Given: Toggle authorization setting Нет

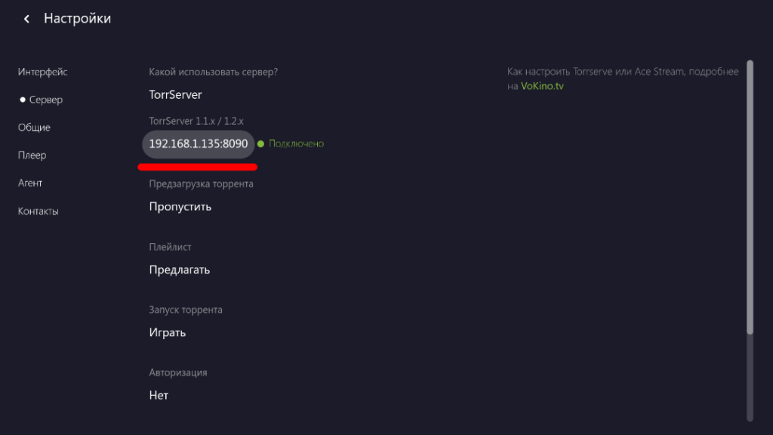Looking at the screenshot, I should [159, 395].
